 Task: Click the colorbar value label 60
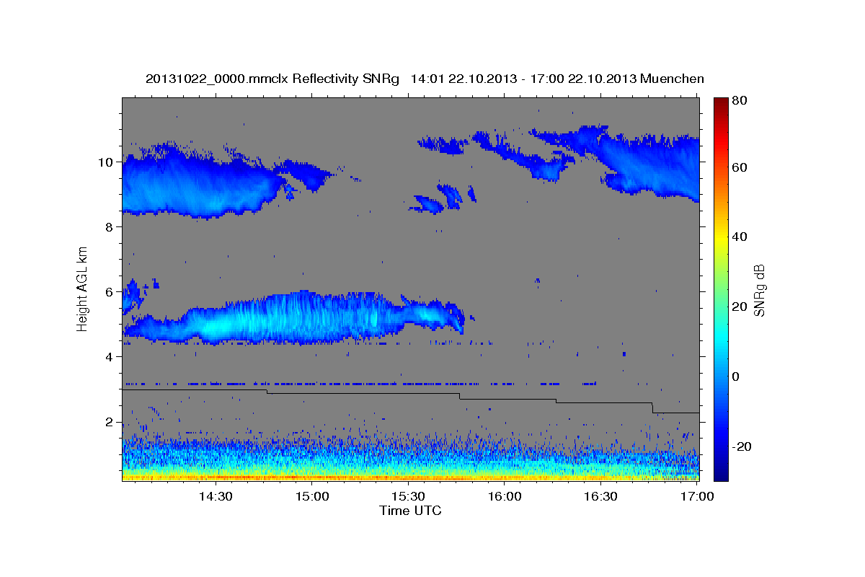739,167
